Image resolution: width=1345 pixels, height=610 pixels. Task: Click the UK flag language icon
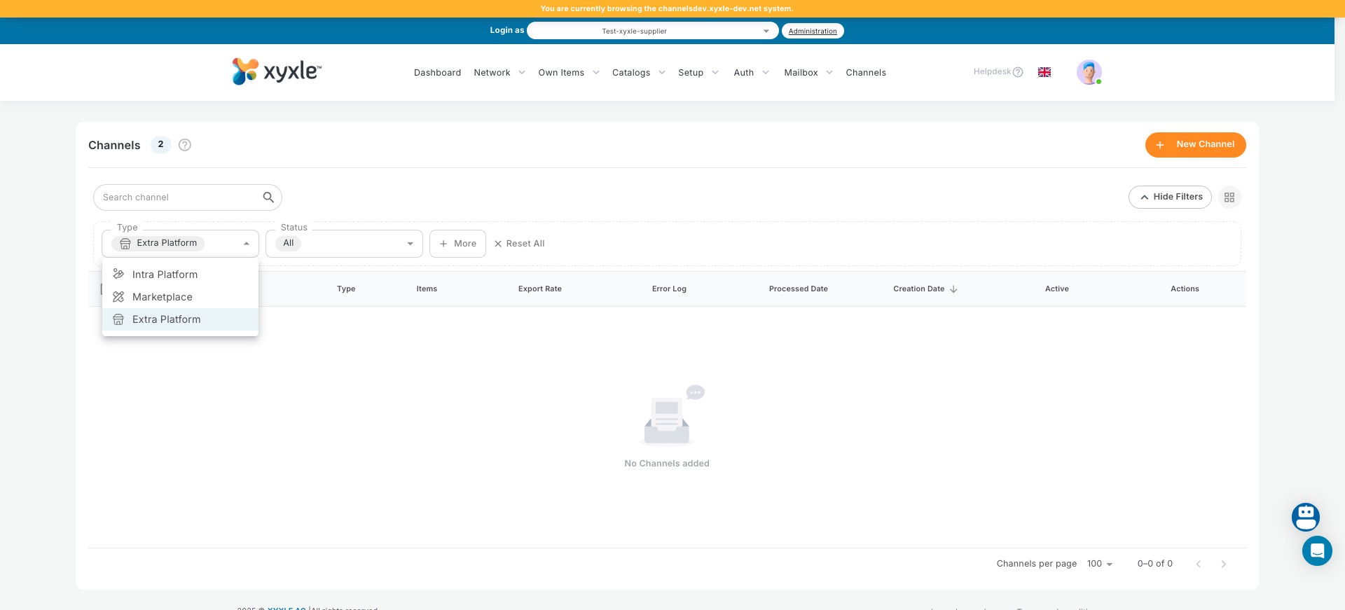pyautogui.click(x=1044, y=72)
